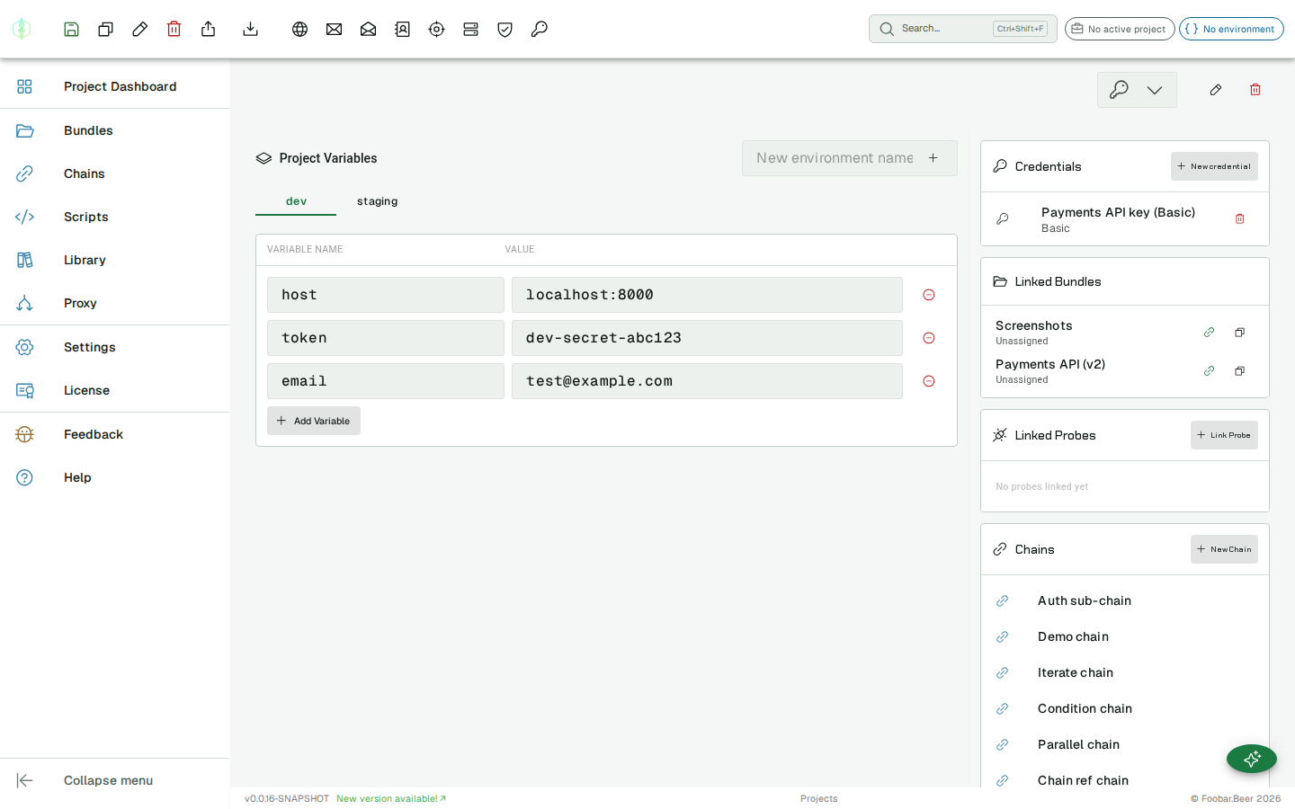Viewport: 1295px width, 809px height.
Task: Open the New version available link
Action: pyautogui.click(x=391, y=798)
